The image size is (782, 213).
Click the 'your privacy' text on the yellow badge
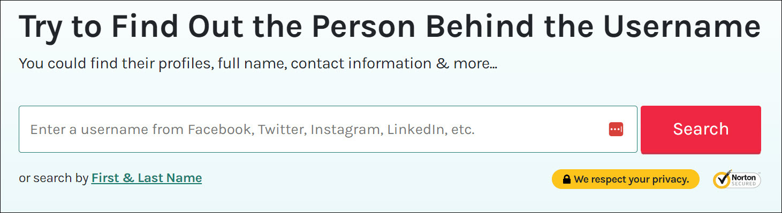(x=659, y=180)
